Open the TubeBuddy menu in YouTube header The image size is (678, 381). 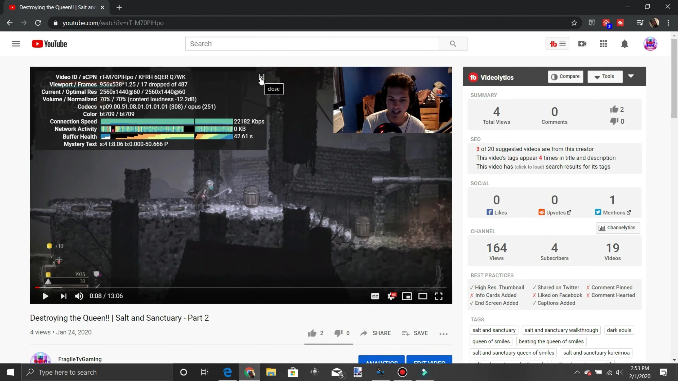pos(557,44)
